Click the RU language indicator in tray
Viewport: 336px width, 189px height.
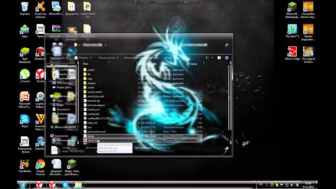tap(261, 184)
